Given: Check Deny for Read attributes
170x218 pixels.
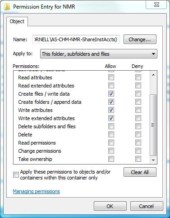Looking at the screenshot, I should (x=138, y=78).
